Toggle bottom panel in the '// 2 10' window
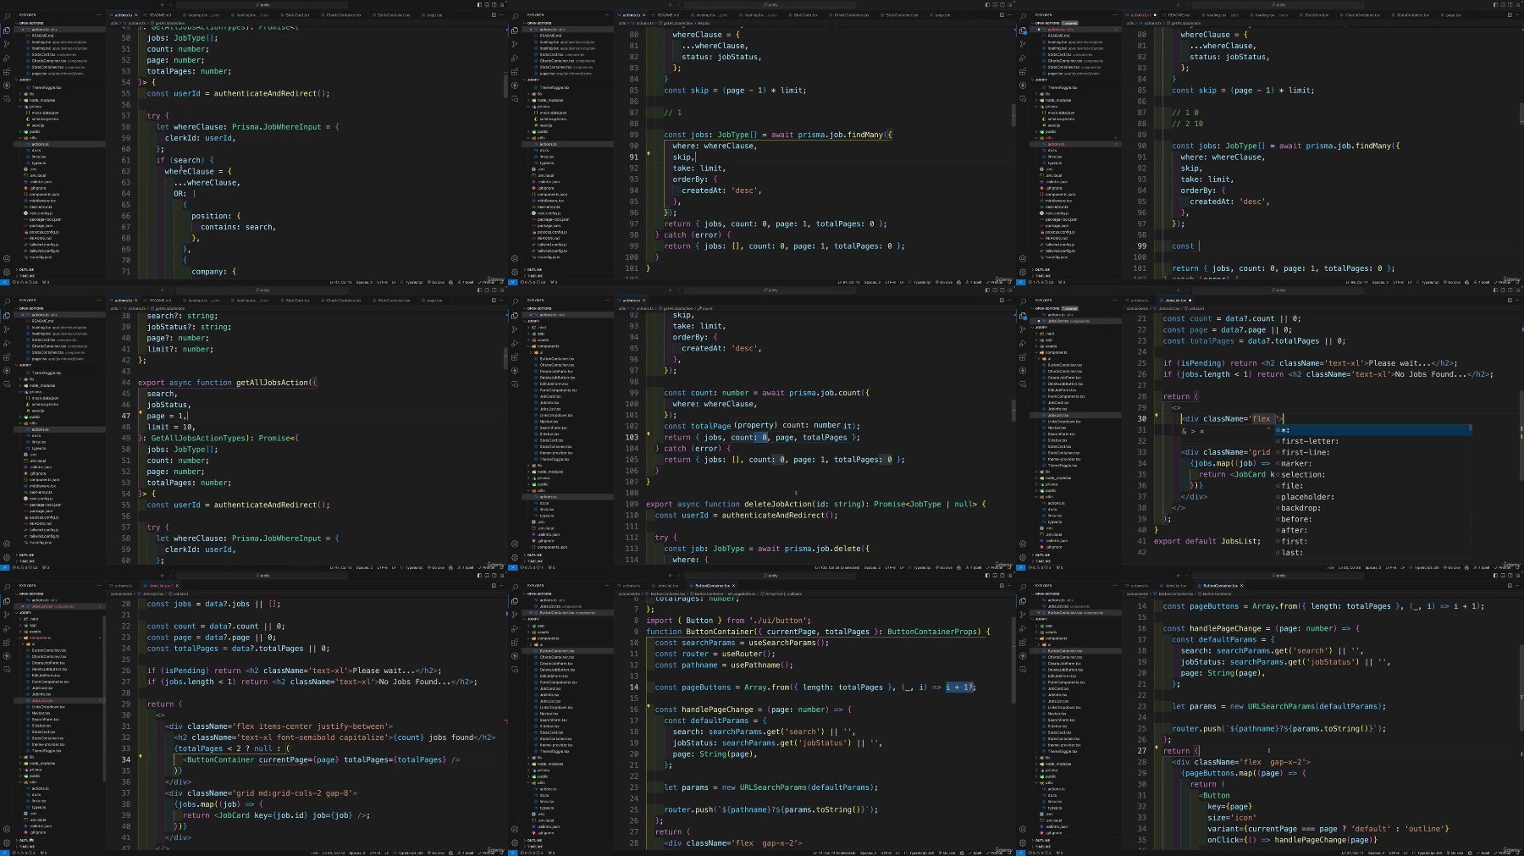Viewport: 1524px width, 856px height. tap(1503, 5)
